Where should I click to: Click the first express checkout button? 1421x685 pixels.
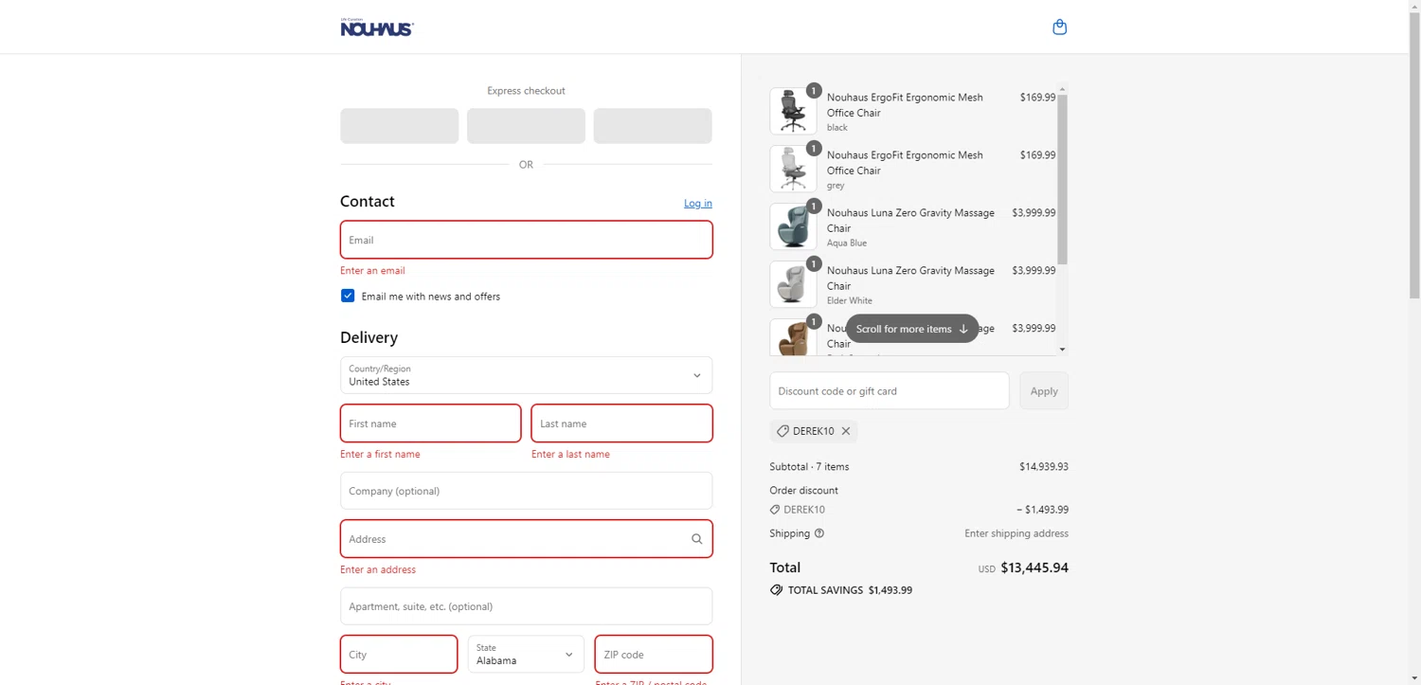click(x=400, y=126)
